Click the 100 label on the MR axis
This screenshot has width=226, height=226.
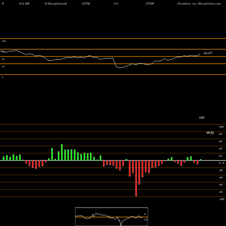pos(221,127)
